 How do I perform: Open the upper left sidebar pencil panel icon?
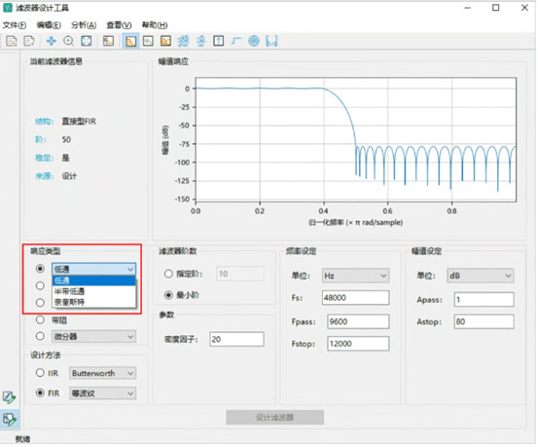(10, 397)
